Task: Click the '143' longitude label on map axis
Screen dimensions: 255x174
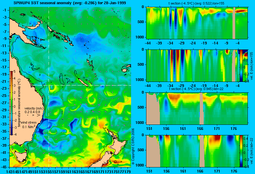Action: (9, 171)
